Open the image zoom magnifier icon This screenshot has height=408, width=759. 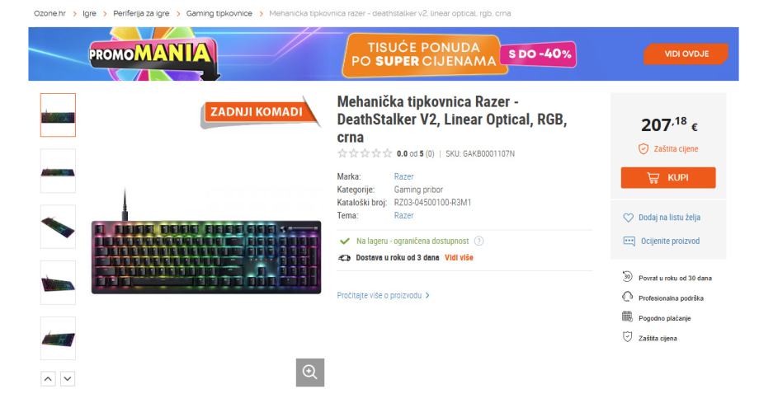(x=310, y=373)
